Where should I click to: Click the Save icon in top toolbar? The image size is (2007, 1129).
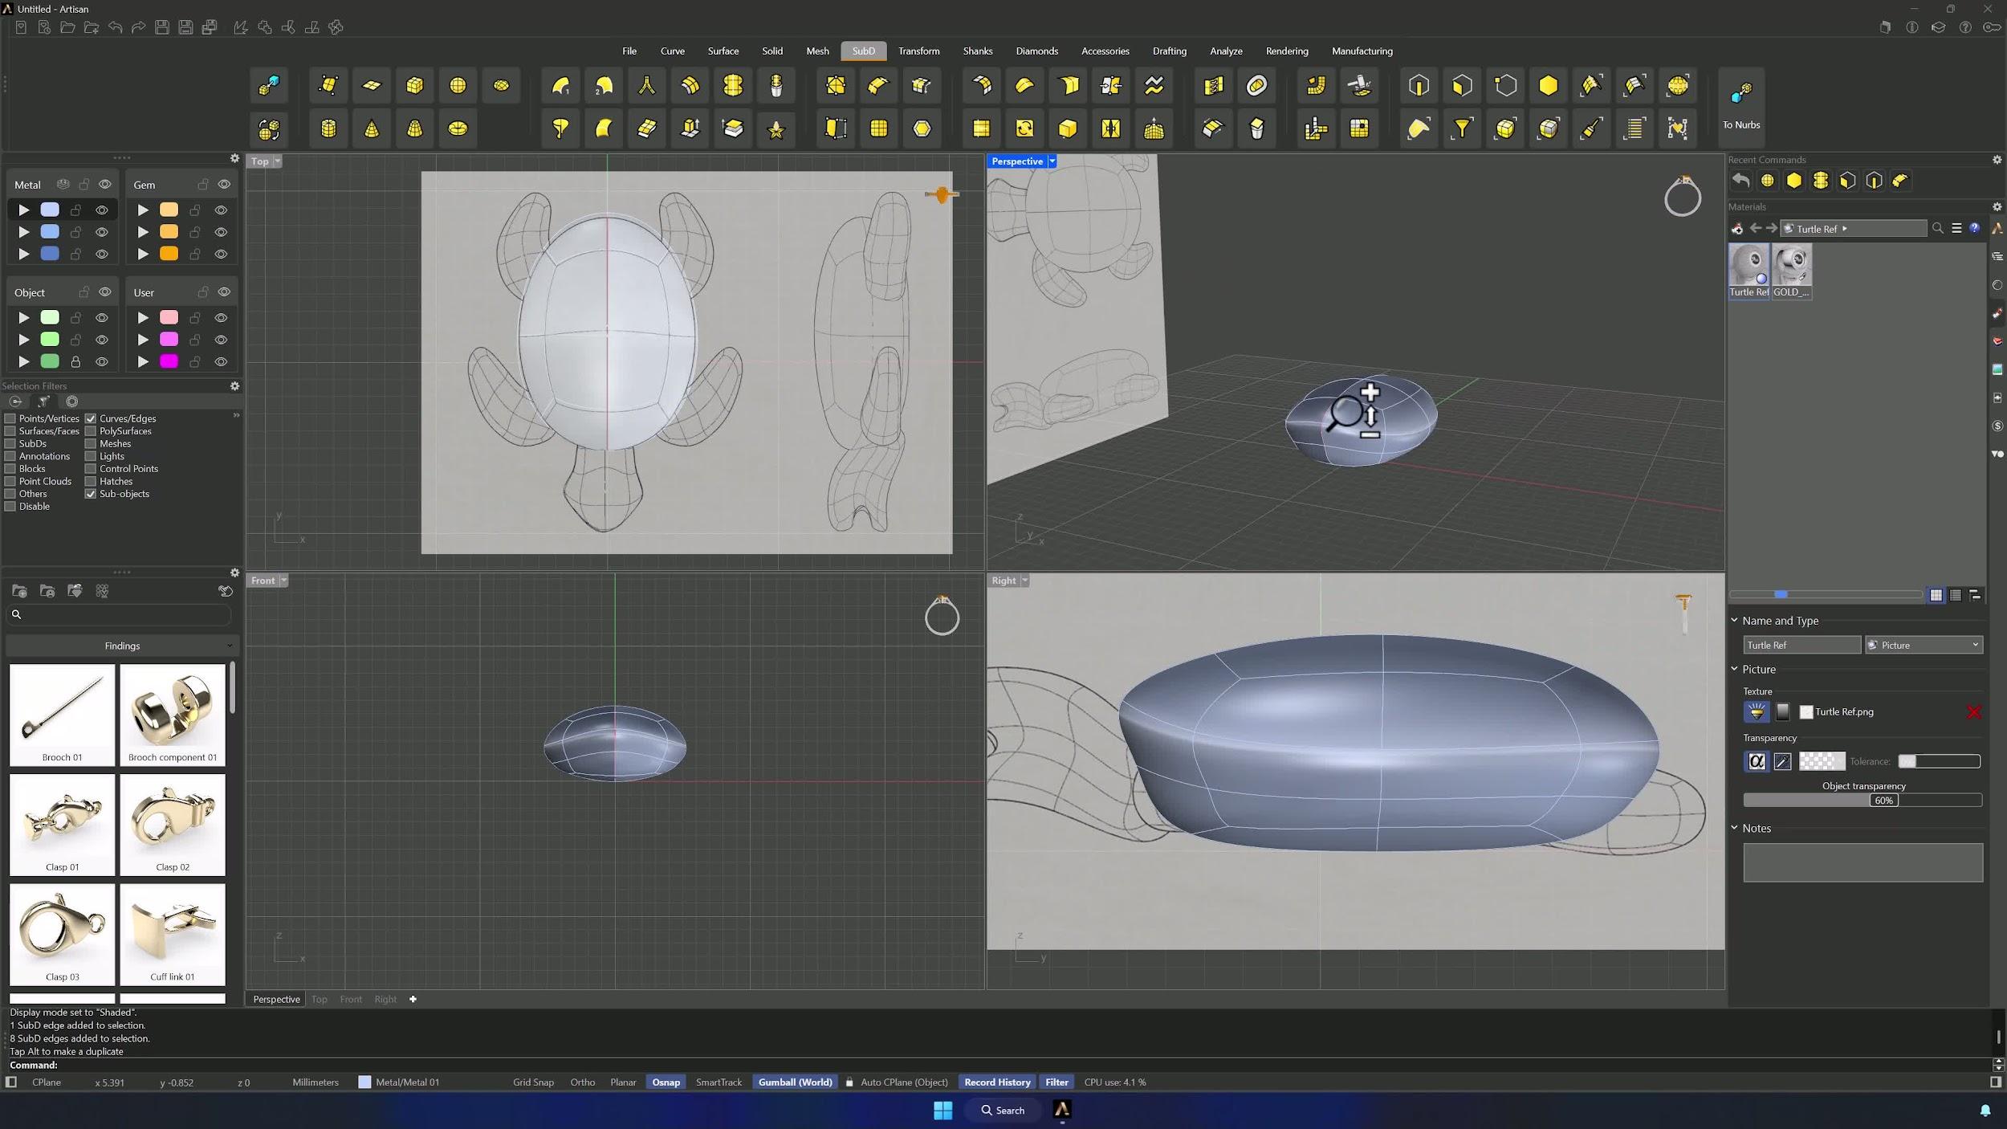[x=162, y=27]
